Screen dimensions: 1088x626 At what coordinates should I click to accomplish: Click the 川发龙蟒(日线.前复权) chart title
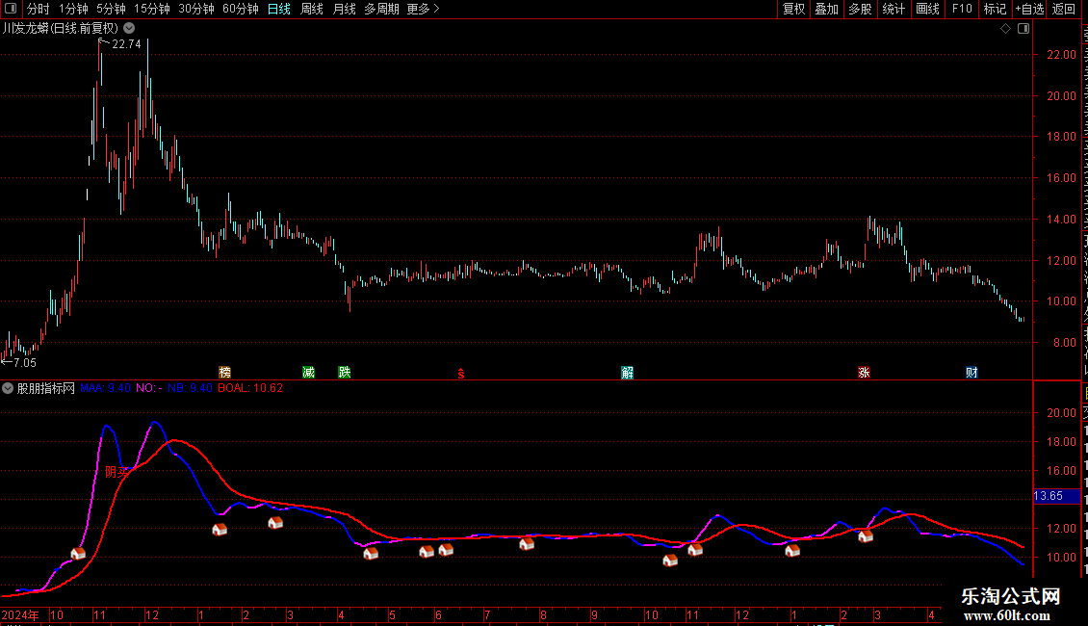[61, 29]
